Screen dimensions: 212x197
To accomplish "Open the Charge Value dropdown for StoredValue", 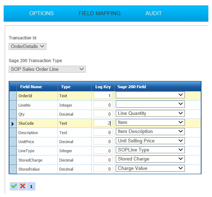I will coord(150,168).
